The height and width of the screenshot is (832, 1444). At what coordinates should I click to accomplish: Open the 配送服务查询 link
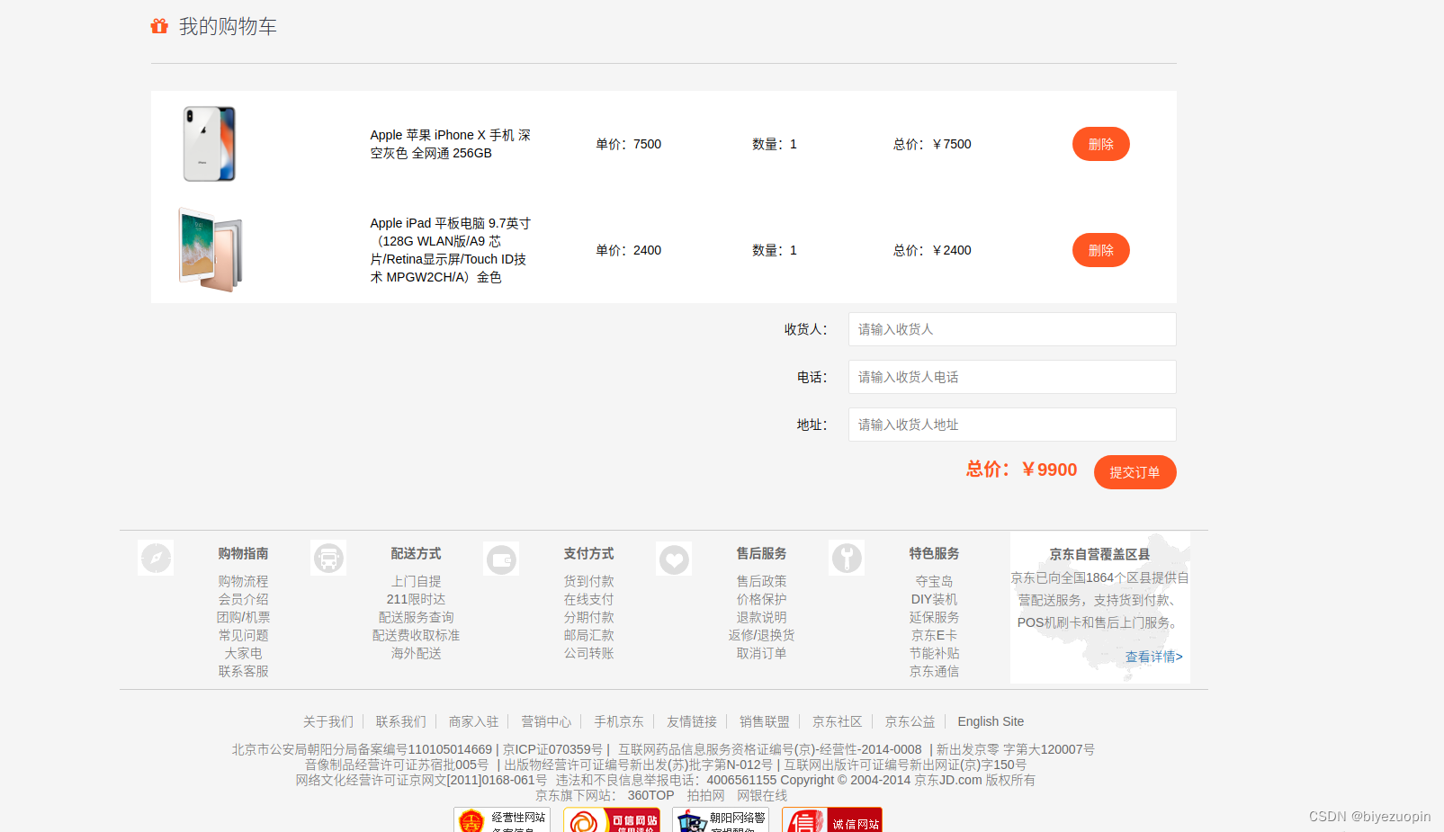tap(417, 617)
